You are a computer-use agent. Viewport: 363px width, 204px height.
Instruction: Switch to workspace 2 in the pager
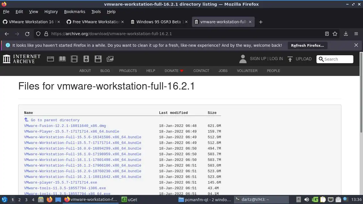(19, 199)
